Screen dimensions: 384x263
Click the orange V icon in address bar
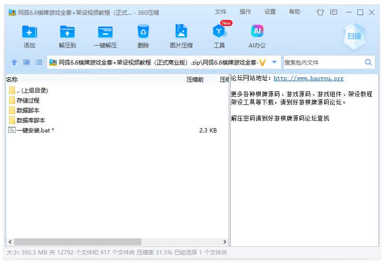pos(262,63)
